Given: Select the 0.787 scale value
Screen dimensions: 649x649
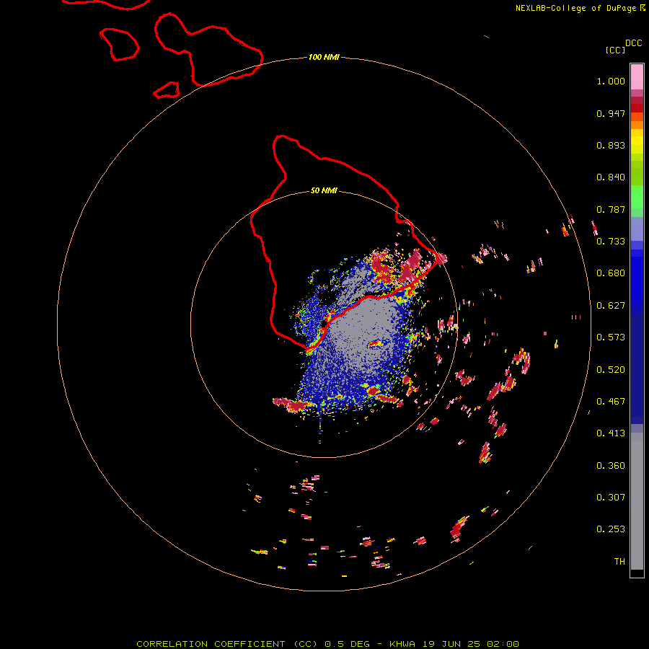Looking at the screenshot, I should tap(611, 209).
